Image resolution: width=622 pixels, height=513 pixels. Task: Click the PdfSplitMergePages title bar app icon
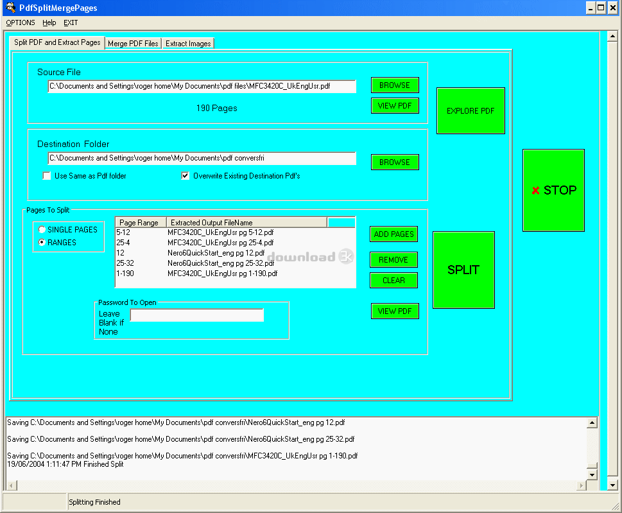[10, 8]
